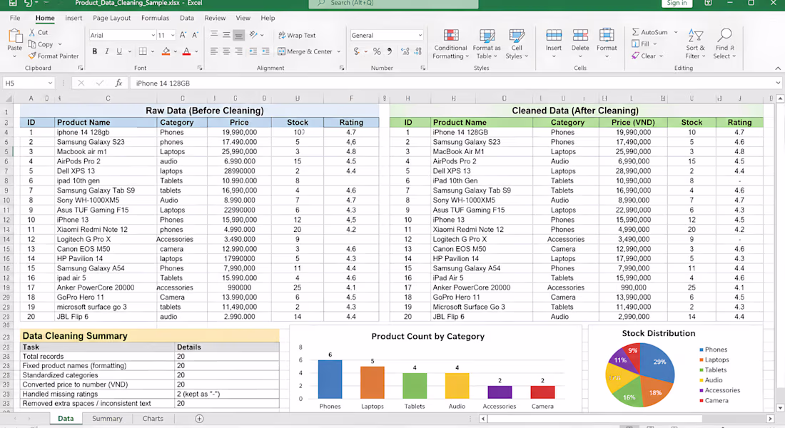785x428 pixels.
Task: Click the formula bar showing iPhone 14 128GB
Action: click(453, 83)
